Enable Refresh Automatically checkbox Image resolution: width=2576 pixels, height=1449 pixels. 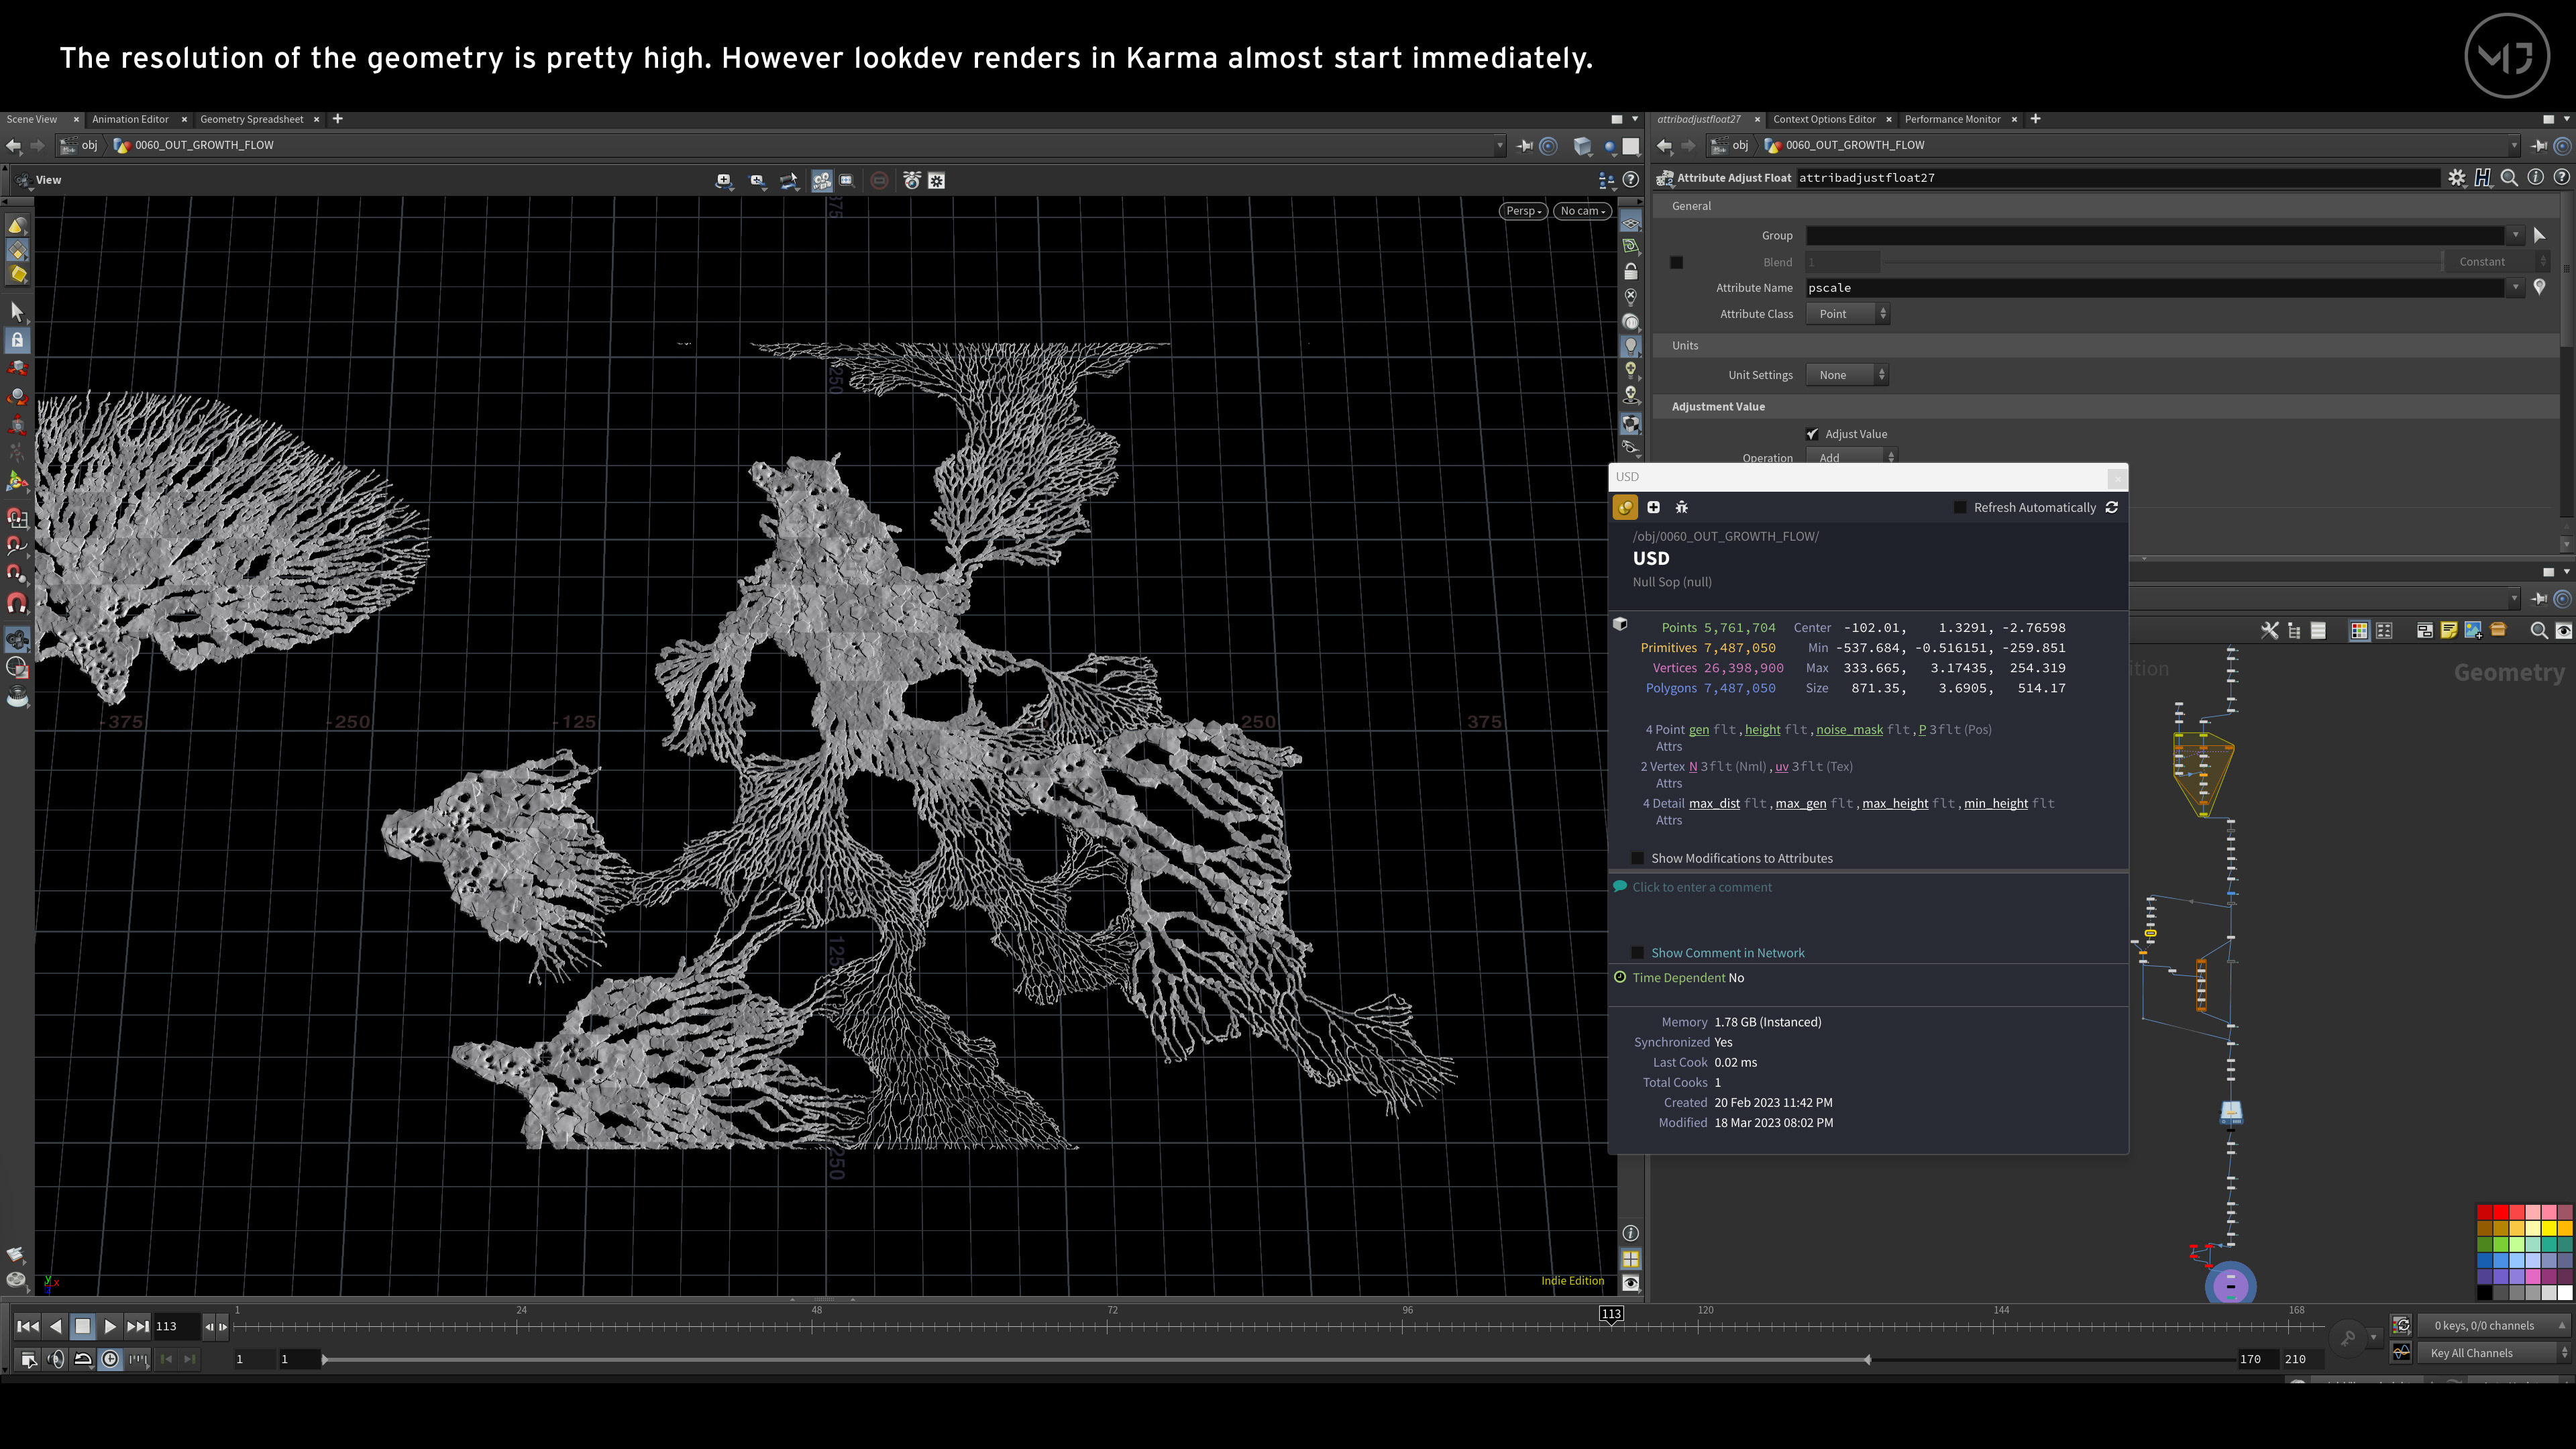pyautogui.click(x=1960, y=508)
